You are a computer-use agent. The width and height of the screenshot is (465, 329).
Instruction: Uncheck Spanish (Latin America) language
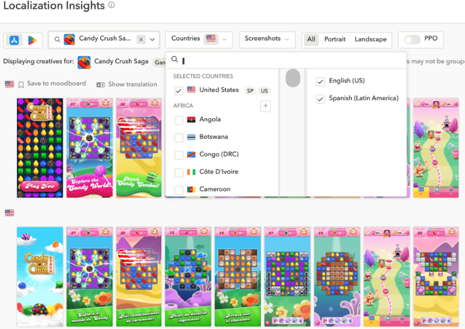(320, 99)
